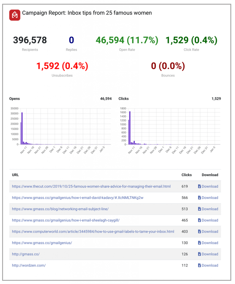
Task: Select the Clicks column header
Action: (187, 175)
